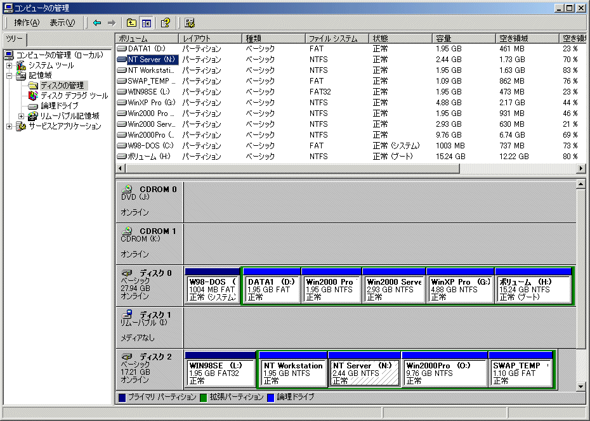
Task: Click the Forward arrow toolbar icon
Action: 112,23
